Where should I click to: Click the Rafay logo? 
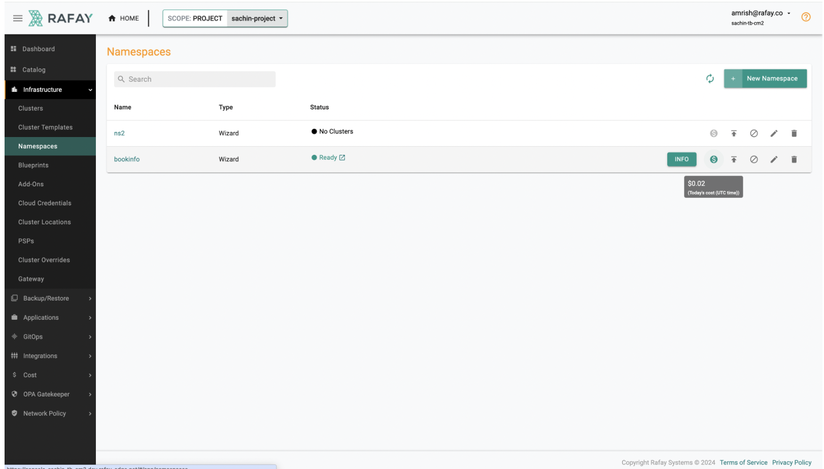[x=60, y=18]
